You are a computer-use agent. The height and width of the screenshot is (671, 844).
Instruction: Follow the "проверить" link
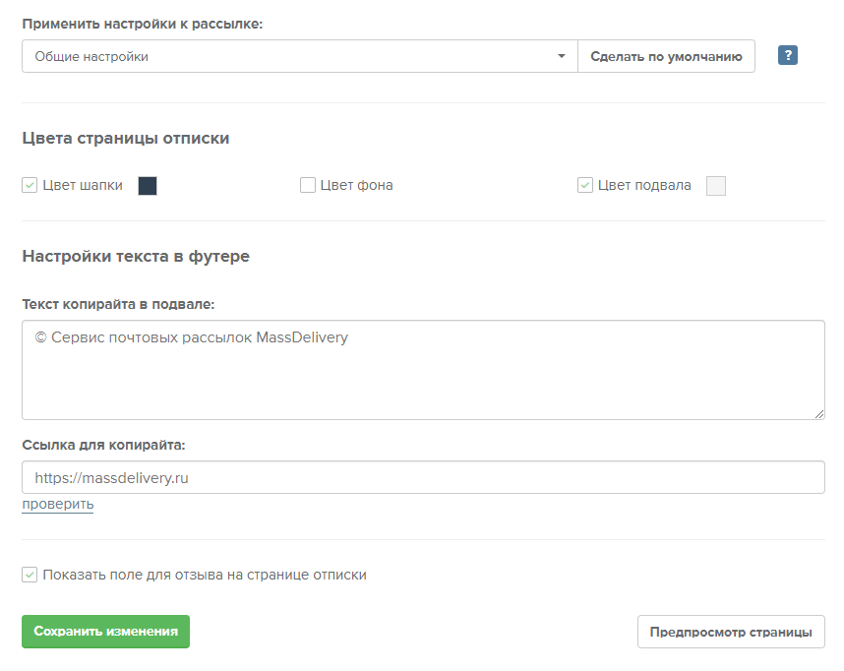[x=57, y=504]
